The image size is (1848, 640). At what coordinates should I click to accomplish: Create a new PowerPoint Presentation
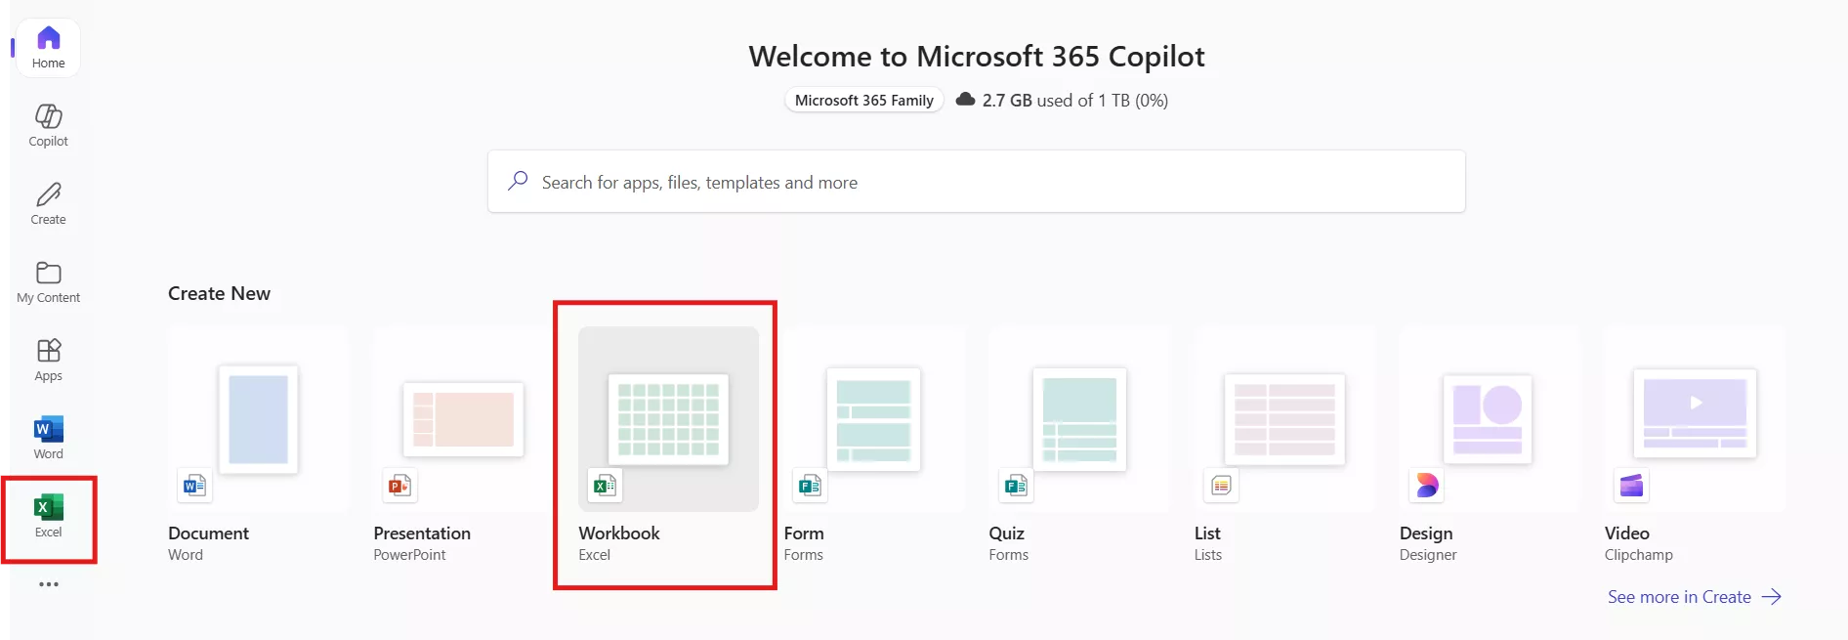click(x=463, y=419)
